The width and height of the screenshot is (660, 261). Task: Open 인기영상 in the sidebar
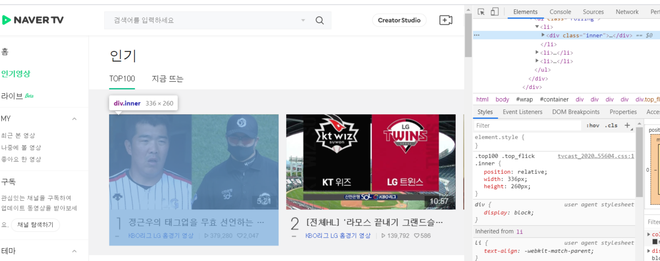(16, 74)
